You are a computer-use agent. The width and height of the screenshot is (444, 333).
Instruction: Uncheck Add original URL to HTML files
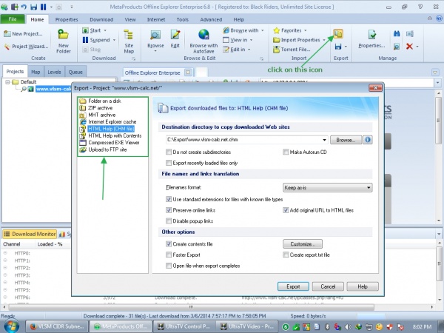click(x=286, y=210)
